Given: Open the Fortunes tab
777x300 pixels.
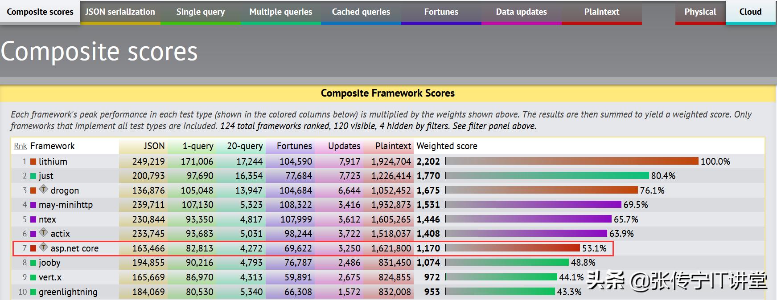Looking at the screenshot, I should click(x=441, y=12).
